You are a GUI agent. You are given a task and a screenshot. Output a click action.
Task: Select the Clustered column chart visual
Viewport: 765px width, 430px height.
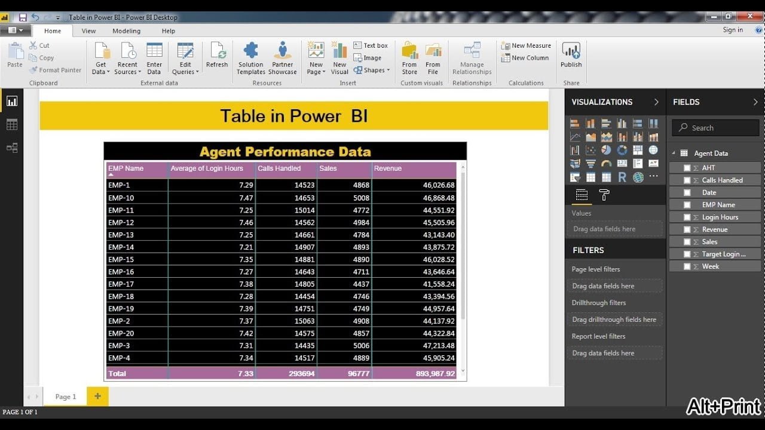point(622,123)
